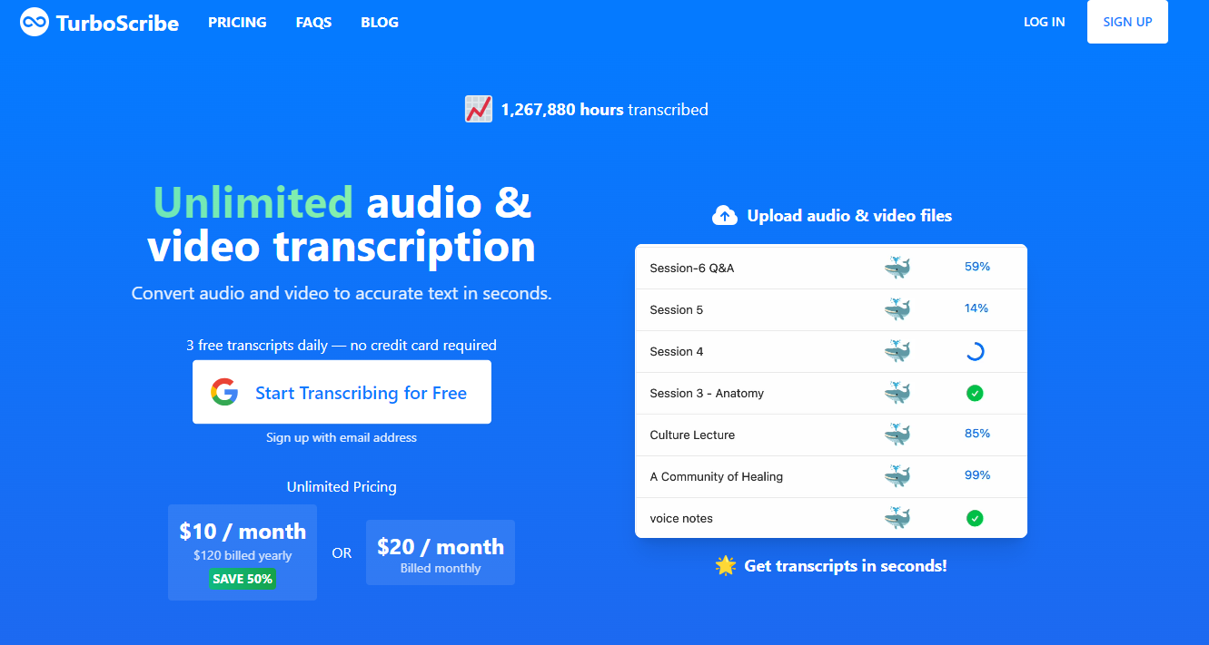Image resolution: width=1209 pixels, height=645 pixels.
Task: Select the $20 / month monthly plan
Action: tap(441, 552)
